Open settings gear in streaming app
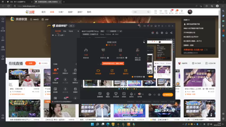The height and width of the screenshot is (127, 226). (159, 95)
